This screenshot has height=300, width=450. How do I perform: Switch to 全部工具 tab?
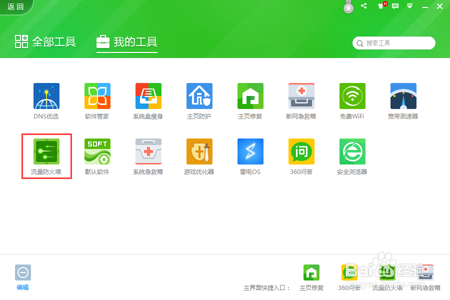coord(45,42)
